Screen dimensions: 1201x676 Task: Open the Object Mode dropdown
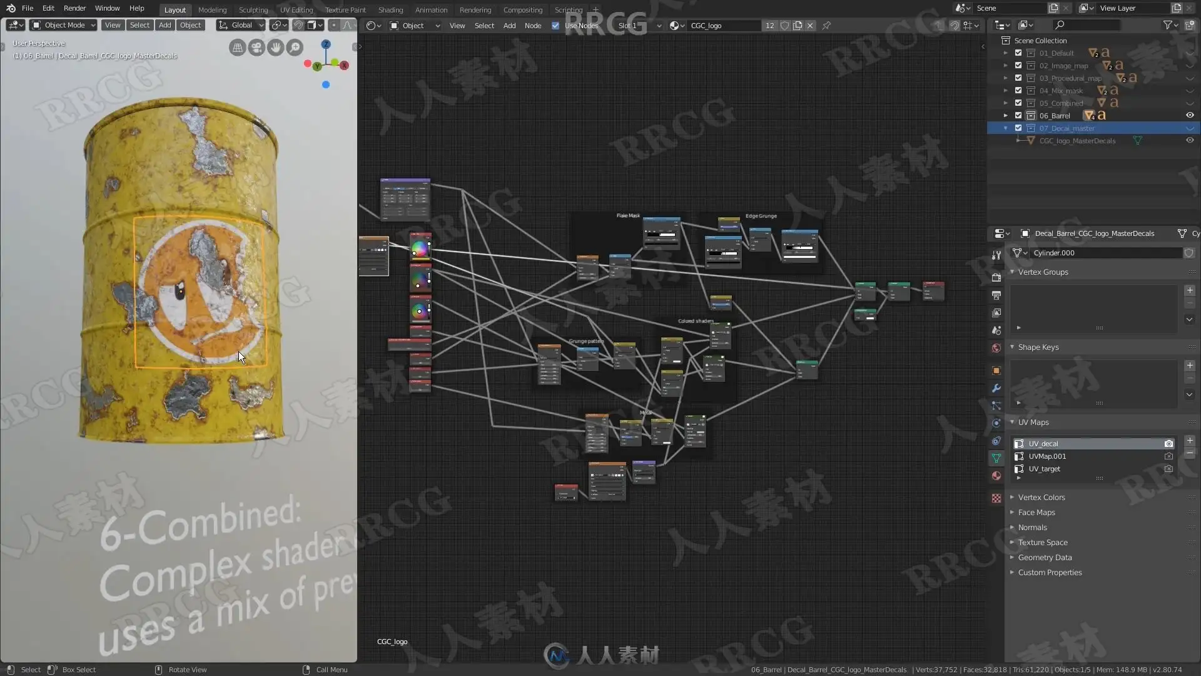click(64, 25)
